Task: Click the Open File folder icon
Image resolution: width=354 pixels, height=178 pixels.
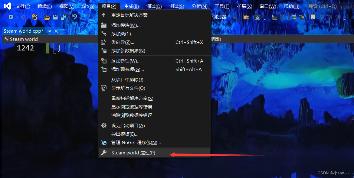Action: [47, 17]
